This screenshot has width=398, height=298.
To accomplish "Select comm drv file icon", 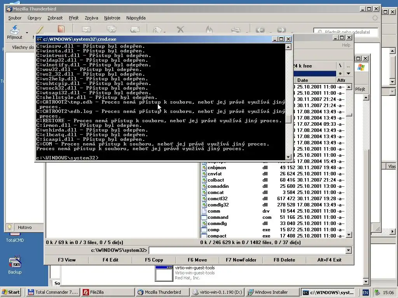I will (x=204, y=211).
